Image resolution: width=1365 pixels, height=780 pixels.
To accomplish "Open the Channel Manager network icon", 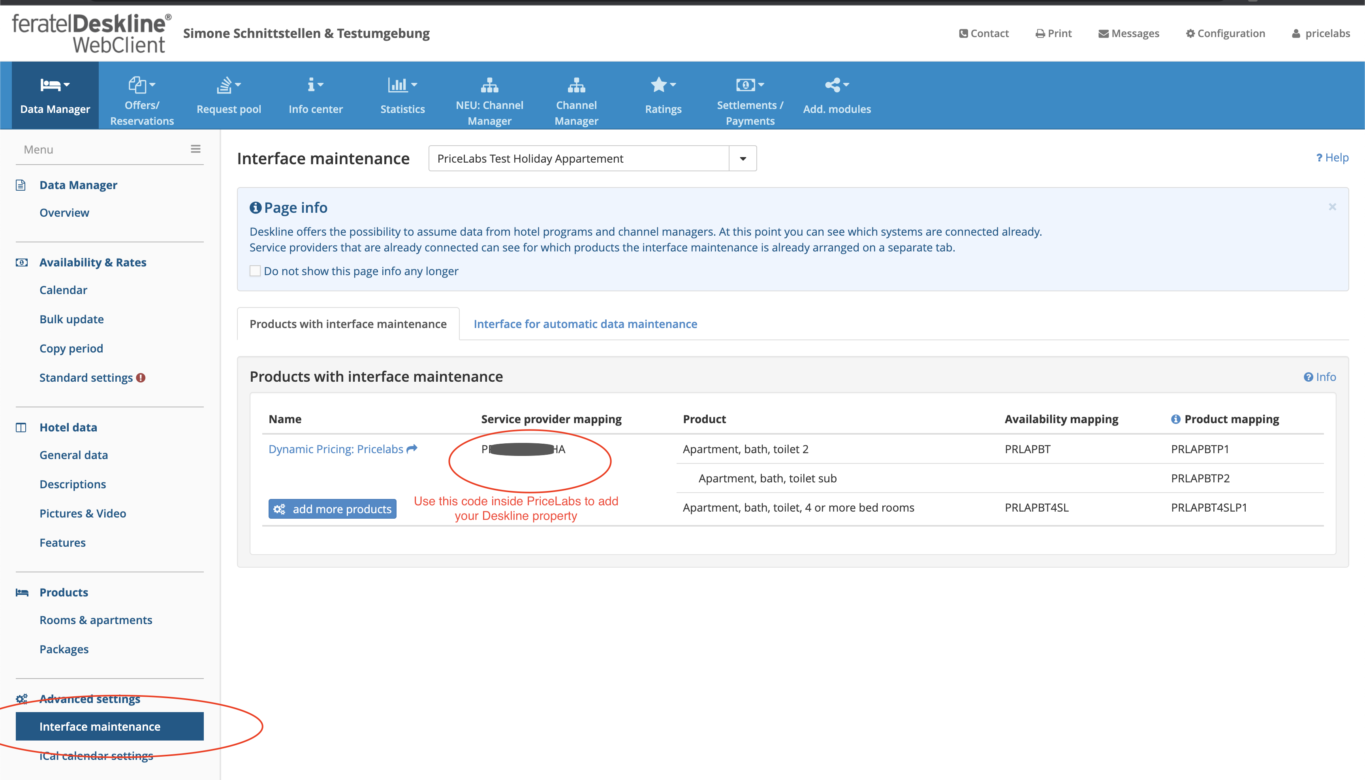I will click(x=576, y=84).
